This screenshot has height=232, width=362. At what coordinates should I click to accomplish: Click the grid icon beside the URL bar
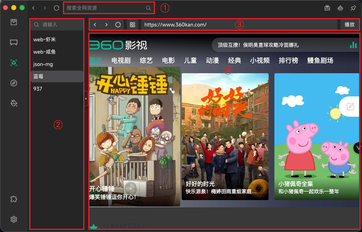(132, 25)
